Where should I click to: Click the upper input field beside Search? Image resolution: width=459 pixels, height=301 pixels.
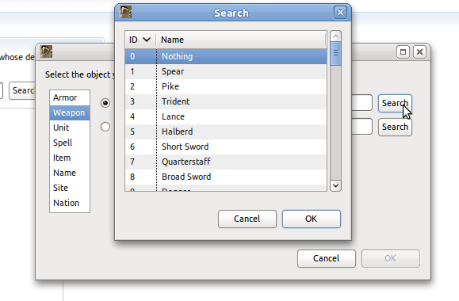point(361,103)
